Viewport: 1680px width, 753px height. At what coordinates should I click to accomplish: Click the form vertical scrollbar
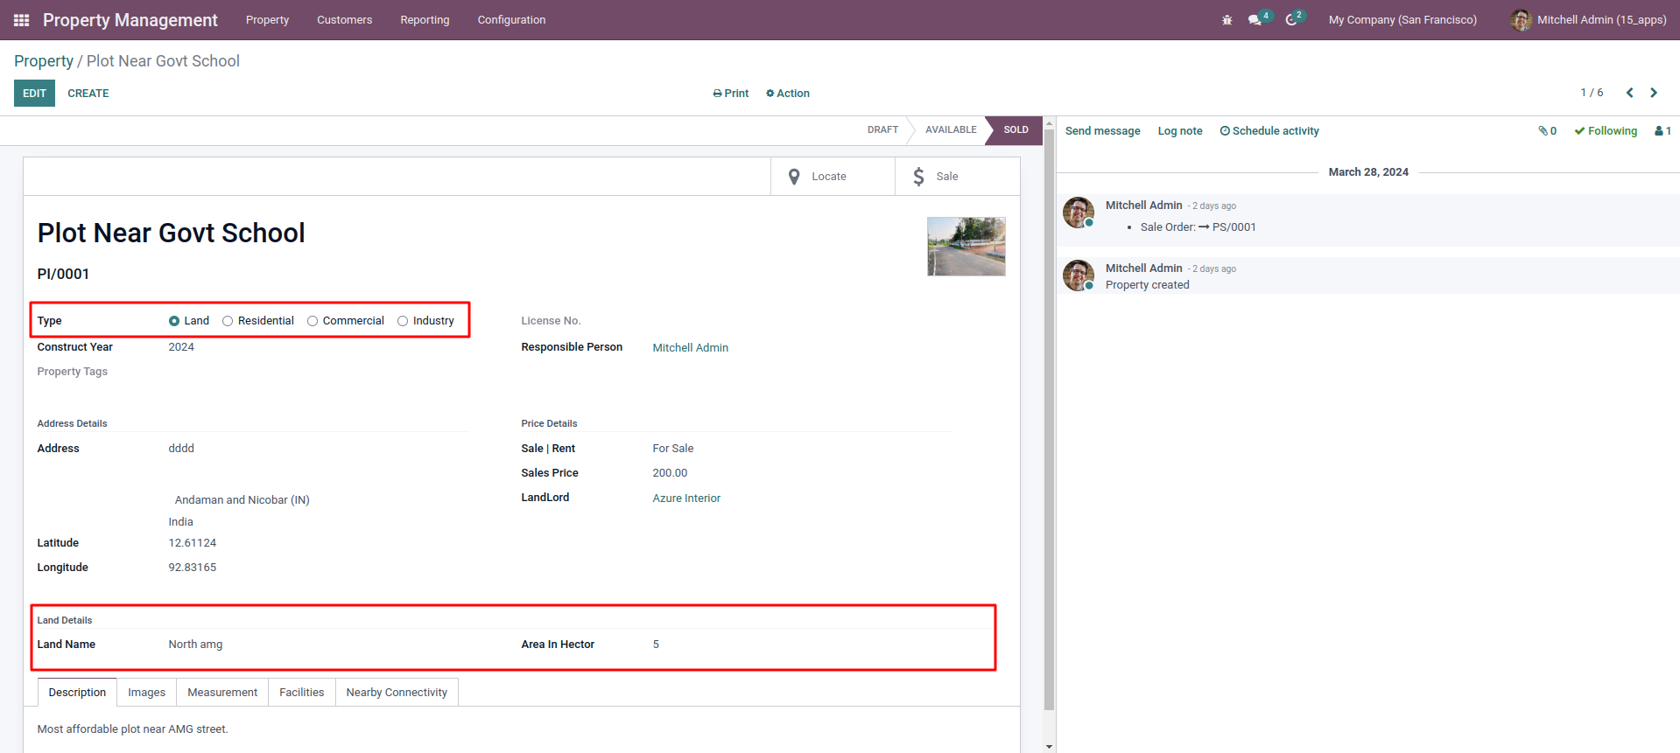(1049, 420)
